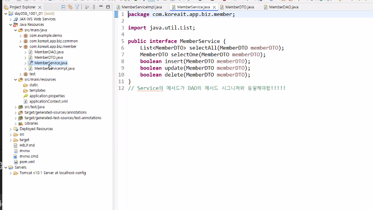This screenshot has width=373, height=210.
Task: Collapse the Servers node
Action: point(6,168)
